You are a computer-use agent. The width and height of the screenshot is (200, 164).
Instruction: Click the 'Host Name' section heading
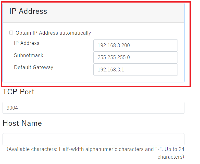[x=22, y=123]
